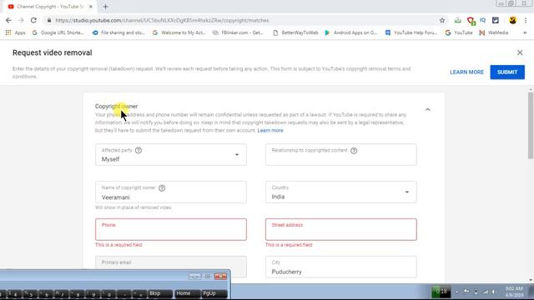This screenshot has width=534, height=300.
Task: Click the page vertical scrollbar
Action: [x=531, y=125]
